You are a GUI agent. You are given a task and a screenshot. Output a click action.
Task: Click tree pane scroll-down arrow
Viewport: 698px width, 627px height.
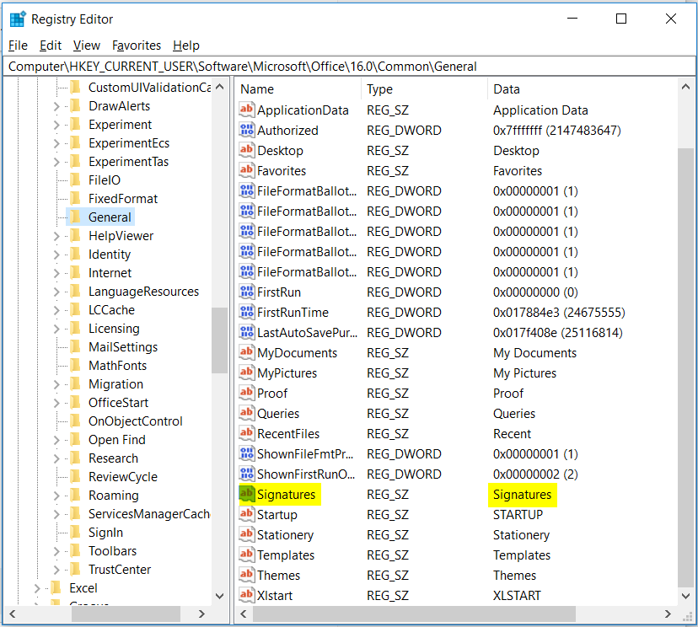pyautogui.click(x=219, y=596)
